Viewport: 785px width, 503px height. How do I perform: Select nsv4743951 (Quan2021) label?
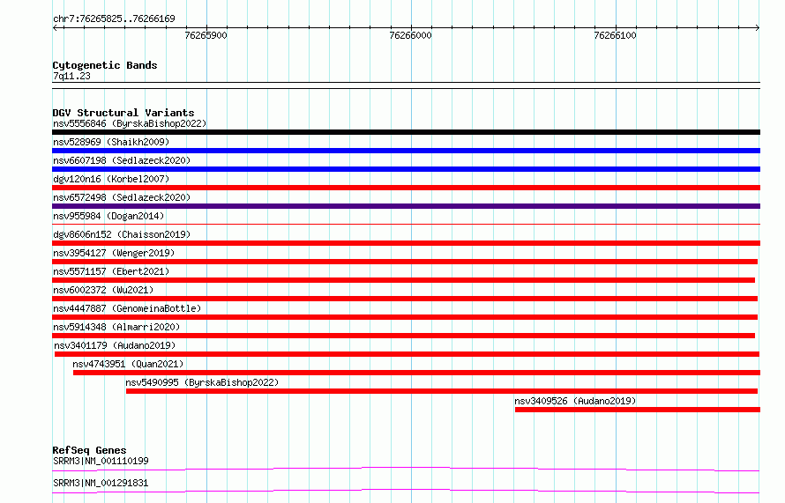[128, 364]
